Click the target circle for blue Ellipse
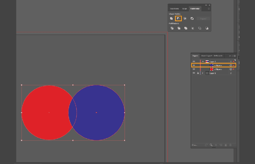 (x=231, y=65)
